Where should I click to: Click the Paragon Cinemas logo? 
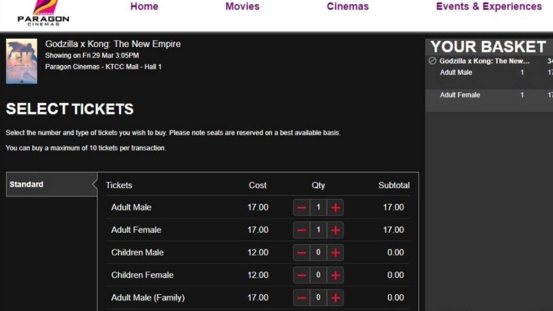pos(43,13)
